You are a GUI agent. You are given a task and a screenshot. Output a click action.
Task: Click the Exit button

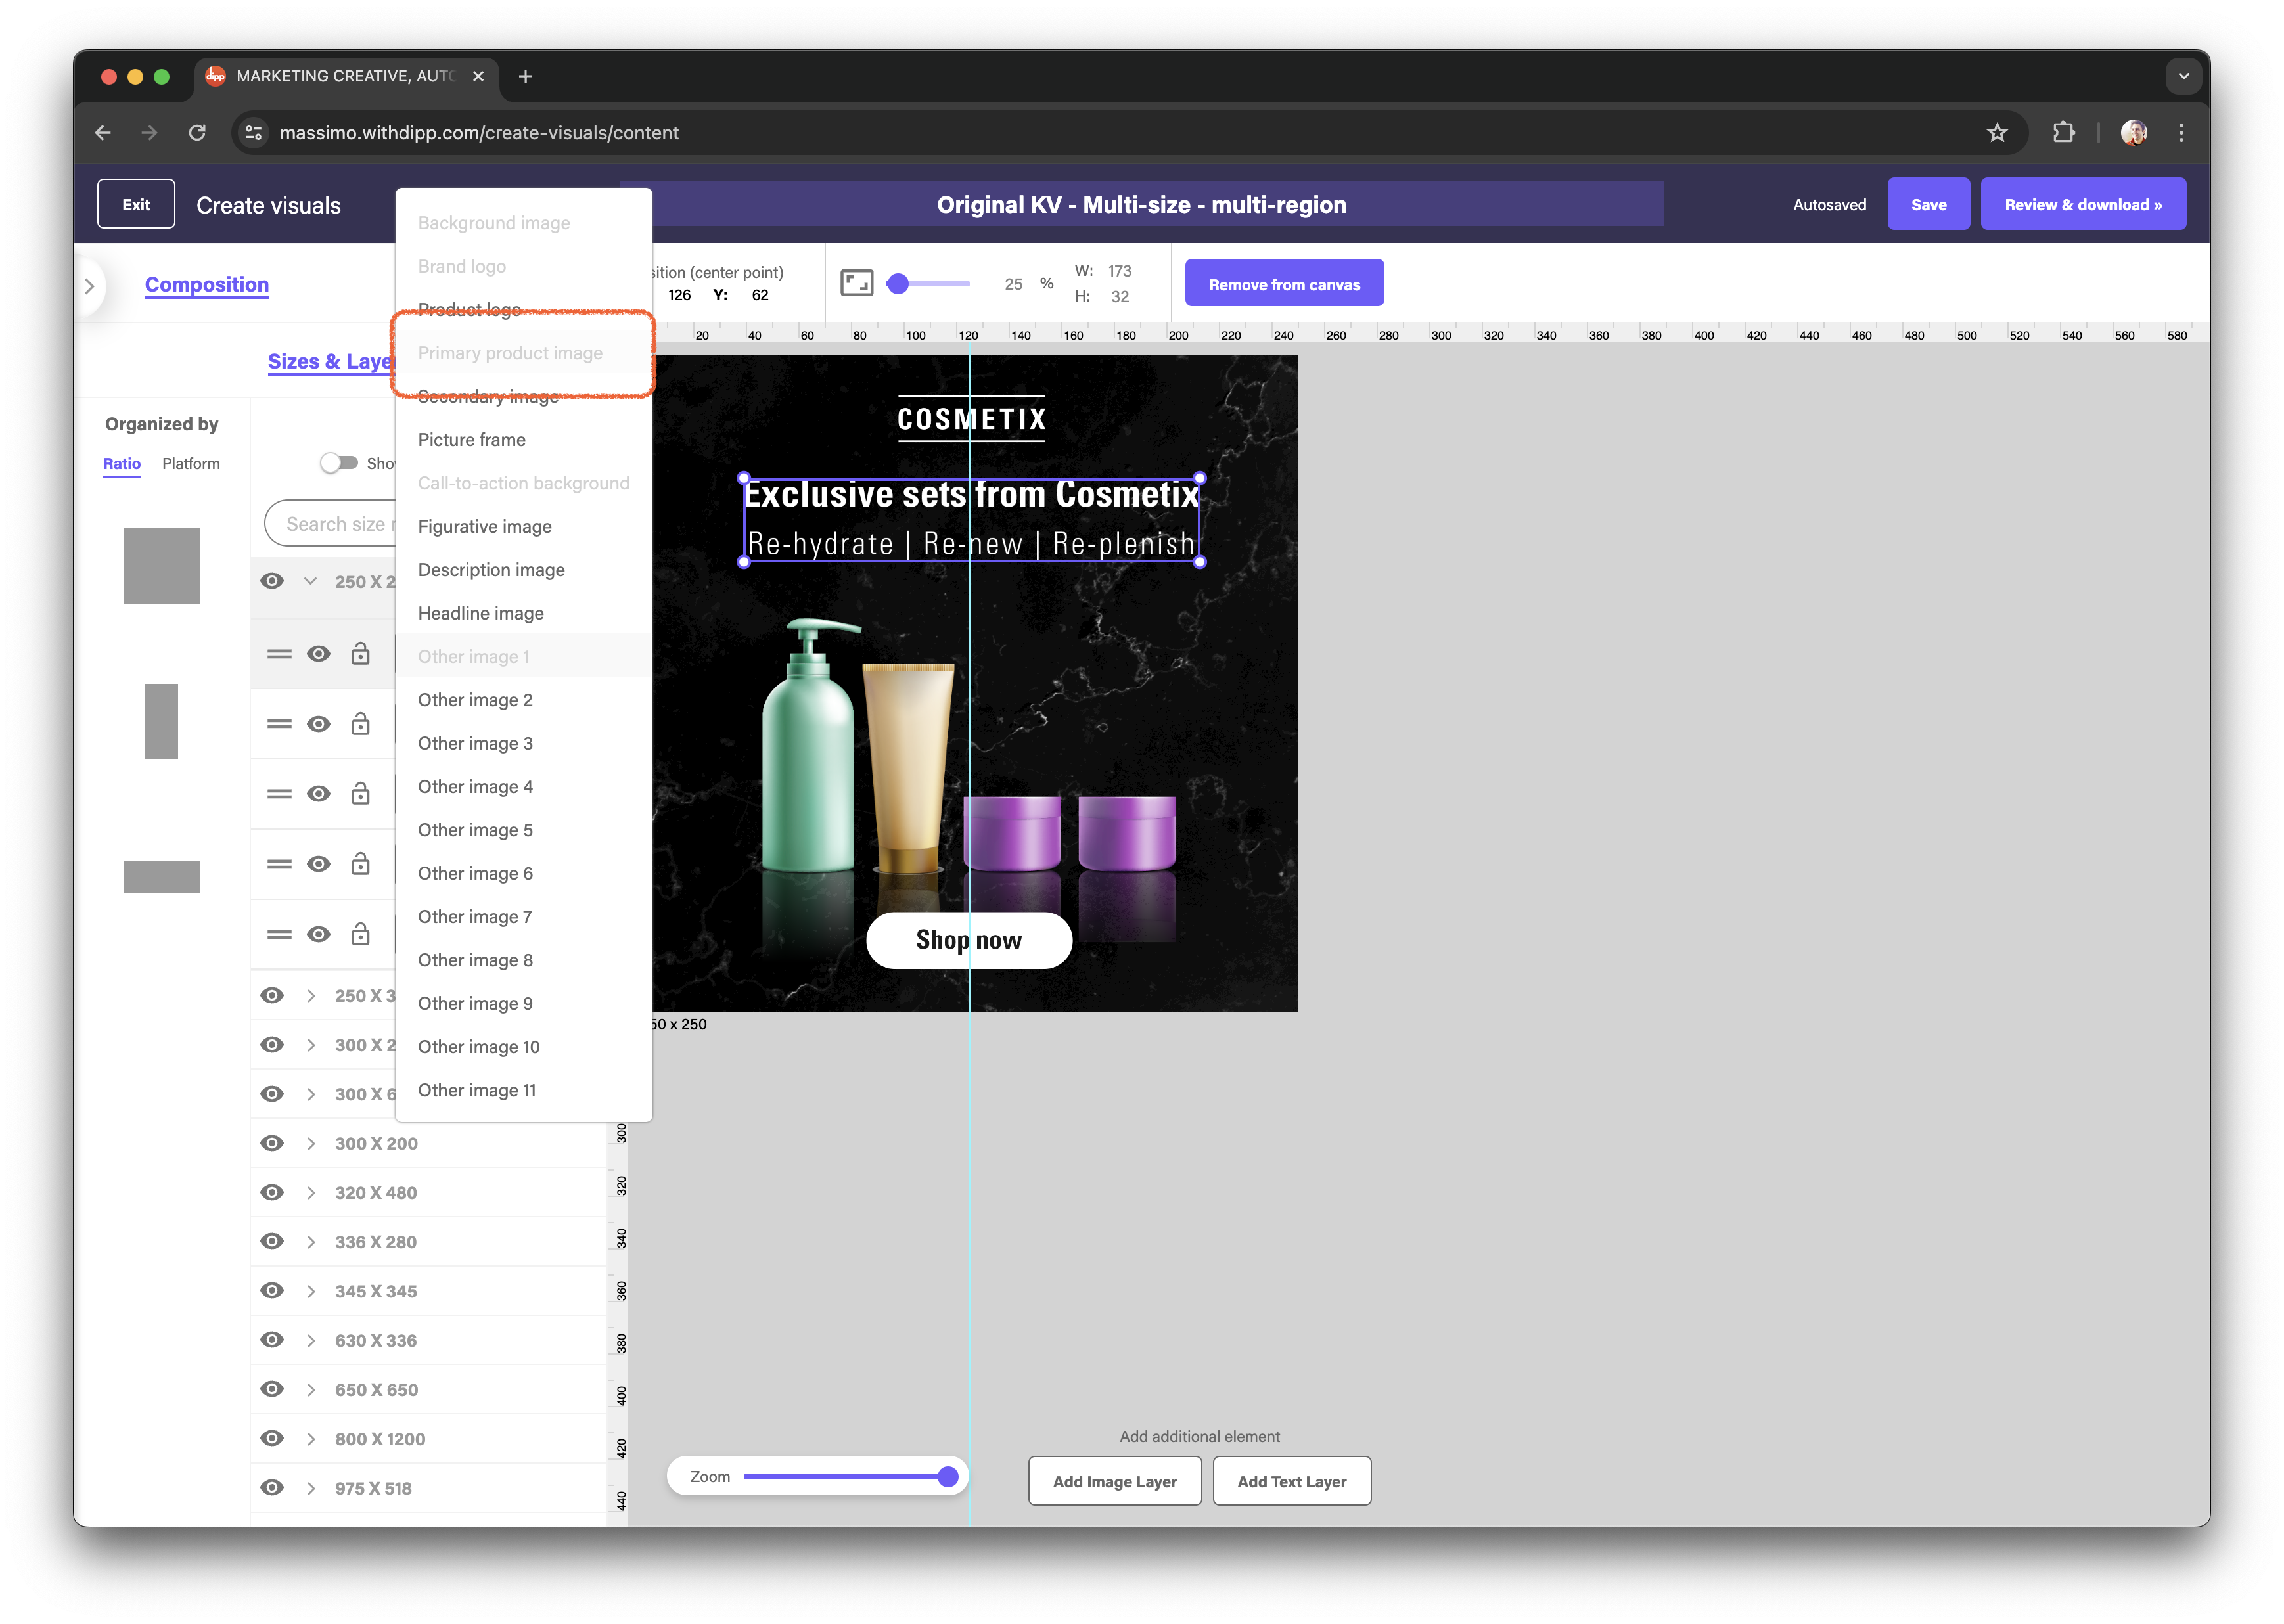136,205
